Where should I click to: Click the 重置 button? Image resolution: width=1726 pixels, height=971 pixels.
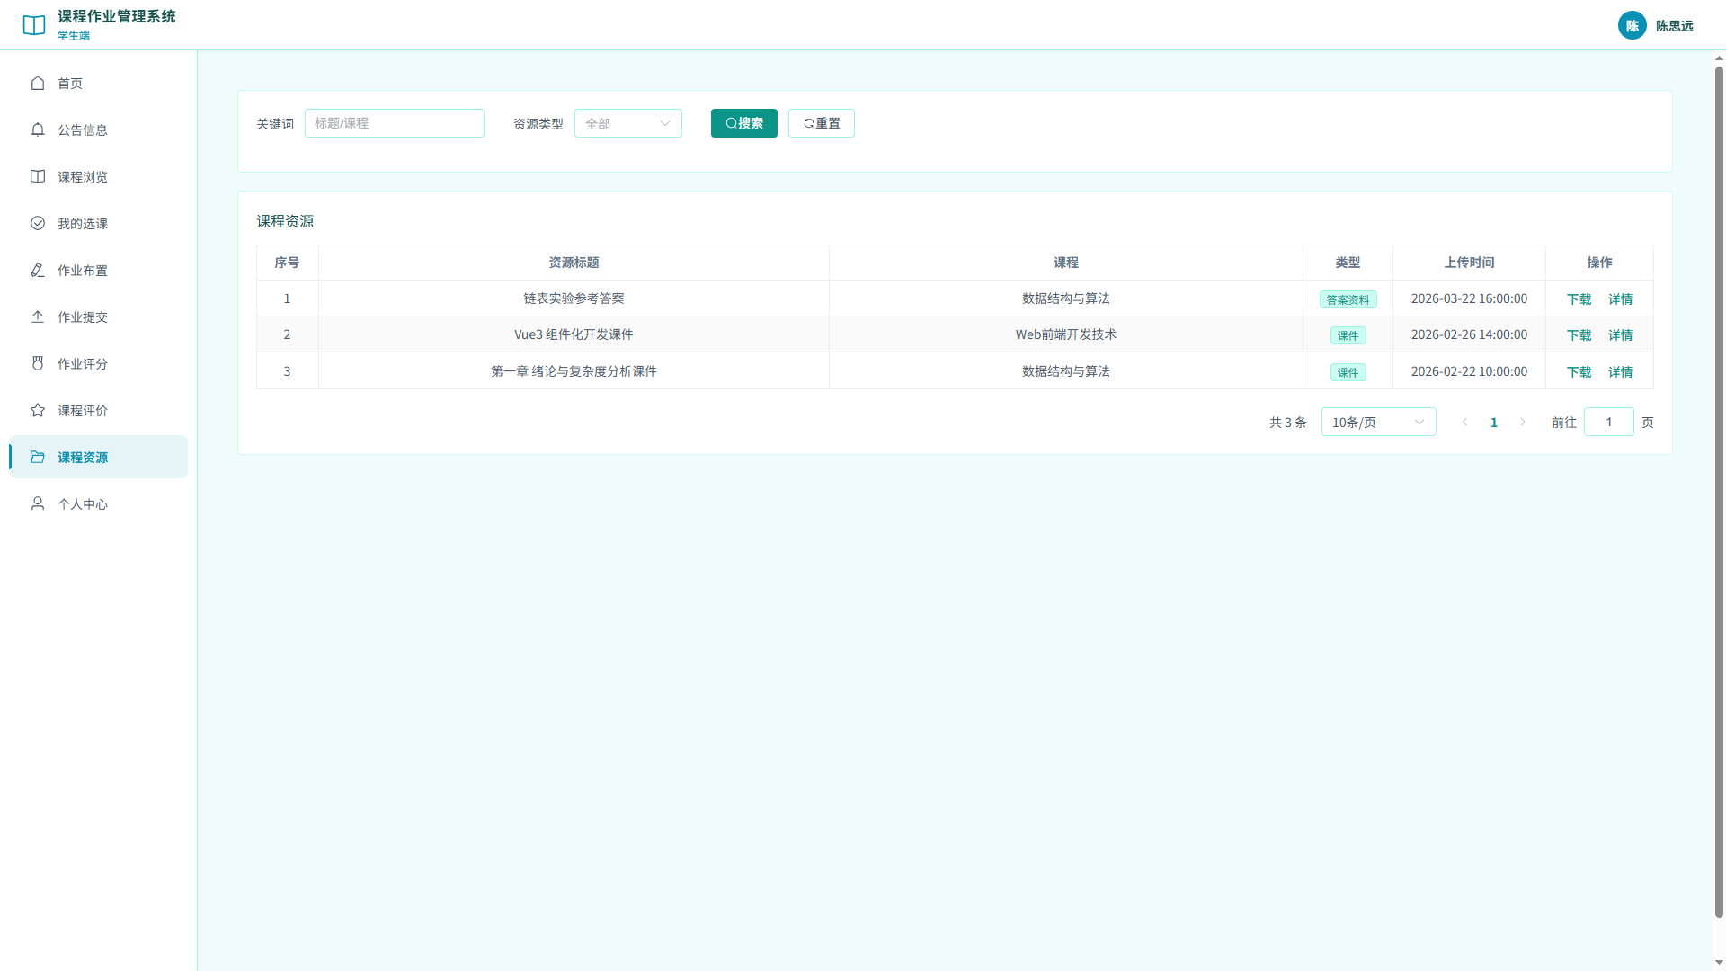[822, 123]
